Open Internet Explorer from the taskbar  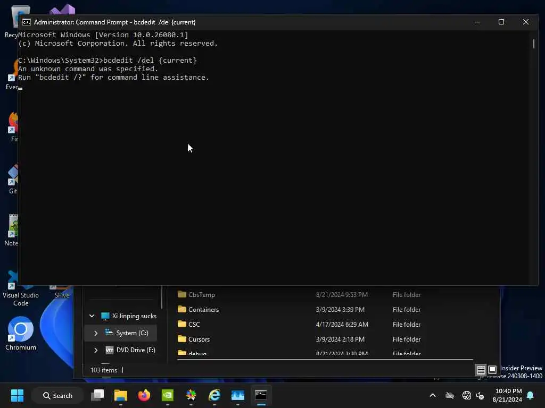click(214, 395)
